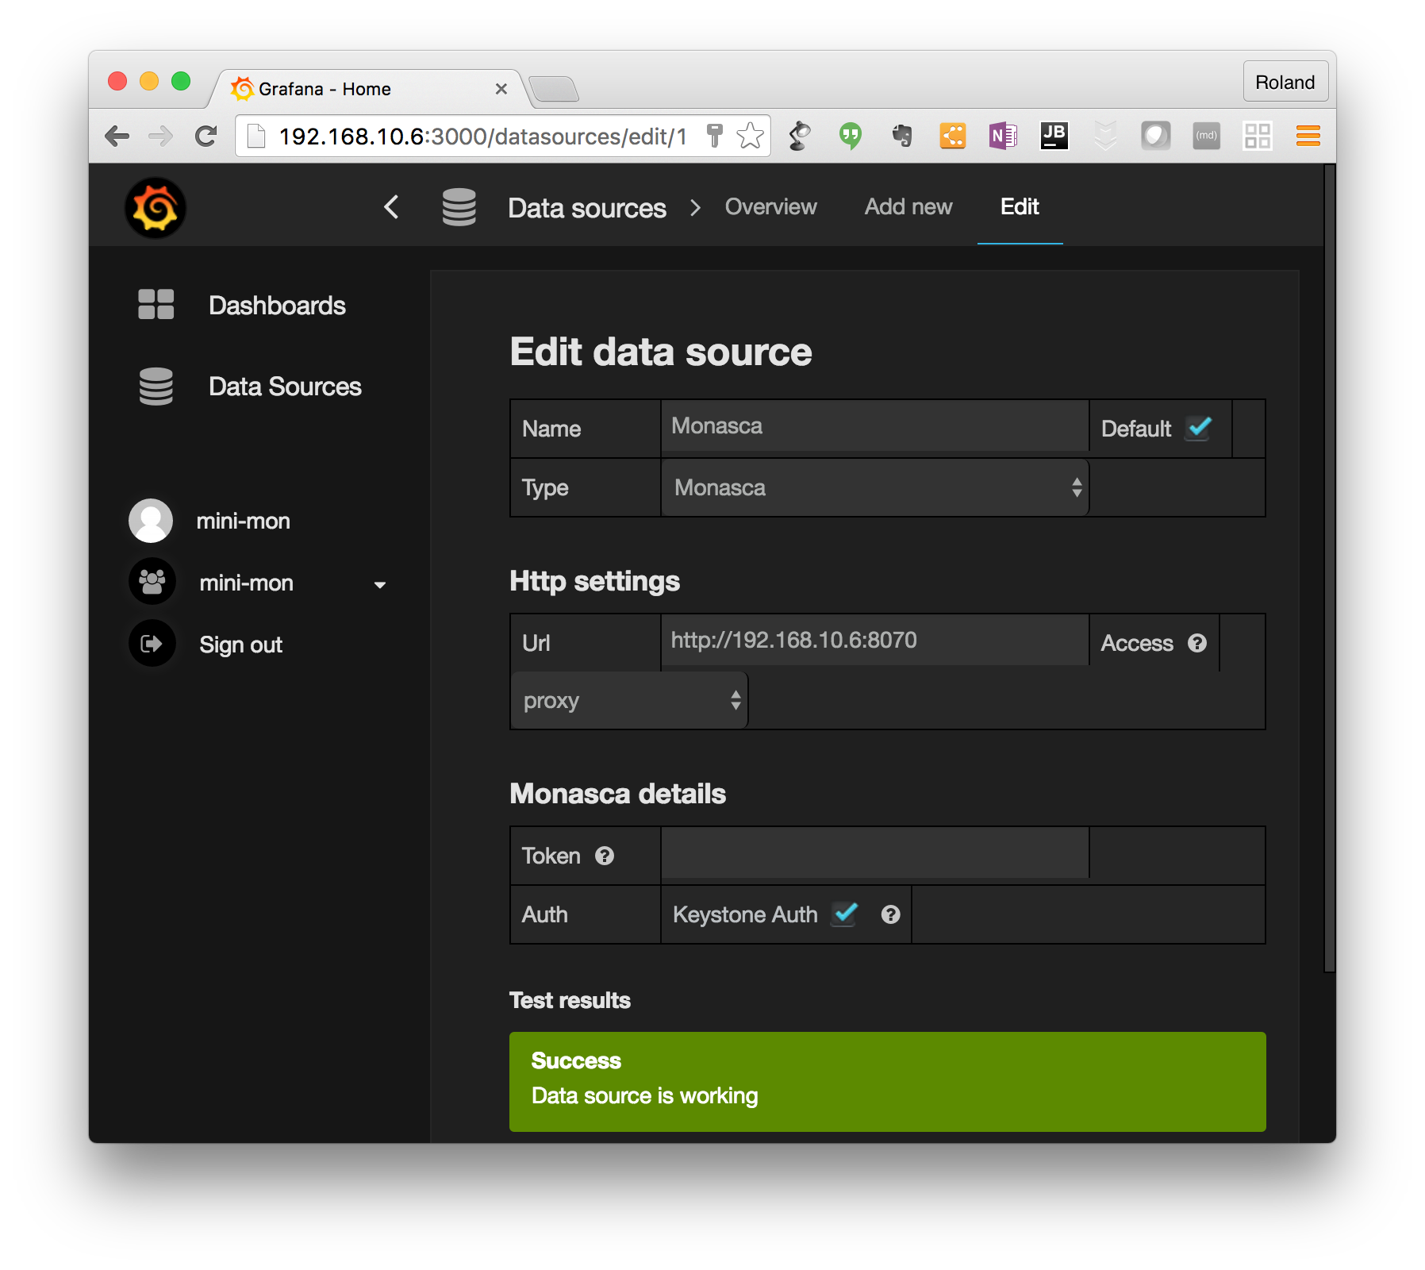Click the Monasca details heading
Screen dimensions: 1425x1270
(617, 794)
